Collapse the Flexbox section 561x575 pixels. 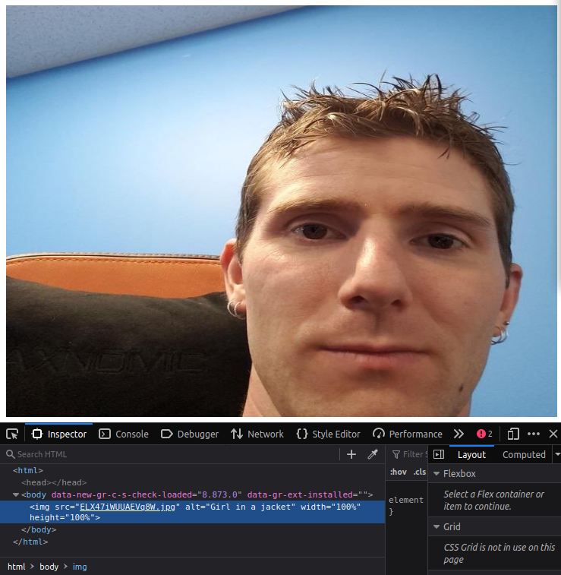tap(437, 474)
